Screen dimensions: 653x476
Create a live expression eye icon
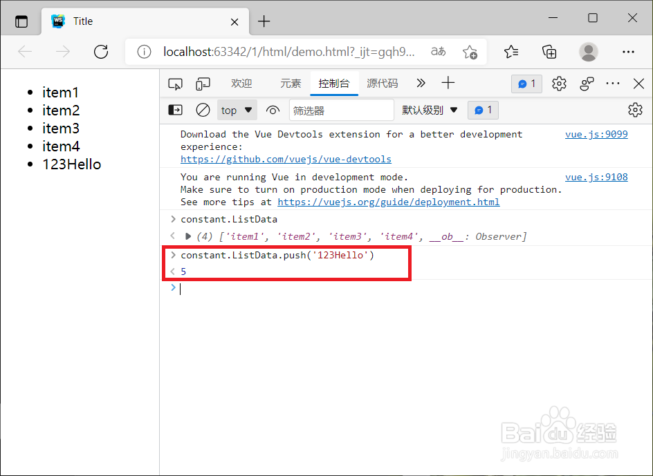[x=273, y=111]
